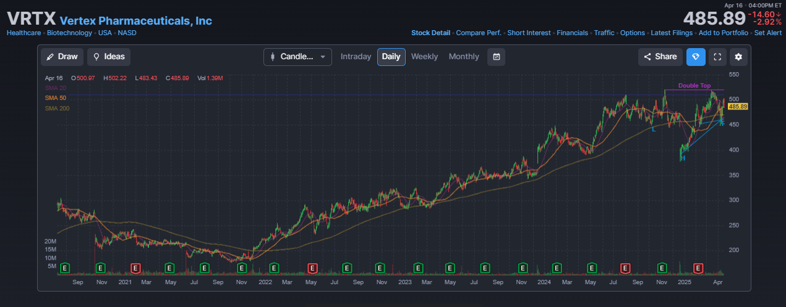Open the VRTX ticker heading
The height and width of the screenshot is (307, 786).
31,18
